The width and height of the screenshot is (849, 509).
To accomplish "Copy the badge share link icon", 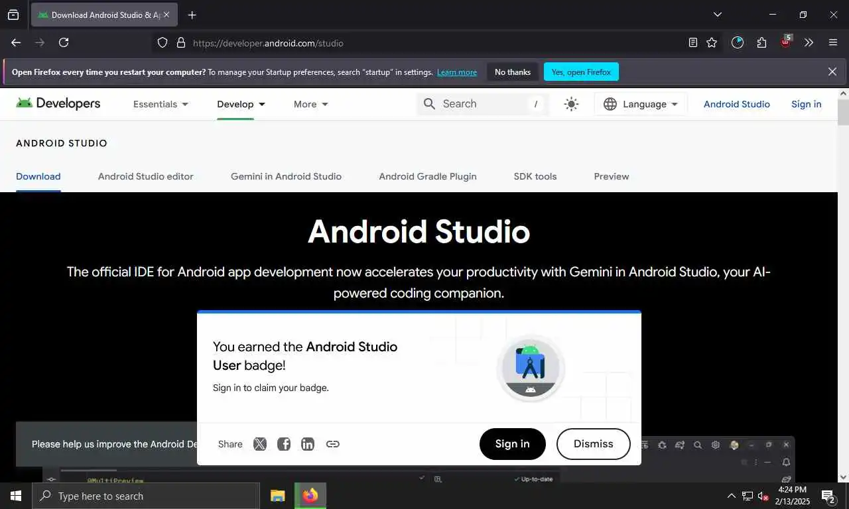I will pyautogui.click(x=333, y=444).
